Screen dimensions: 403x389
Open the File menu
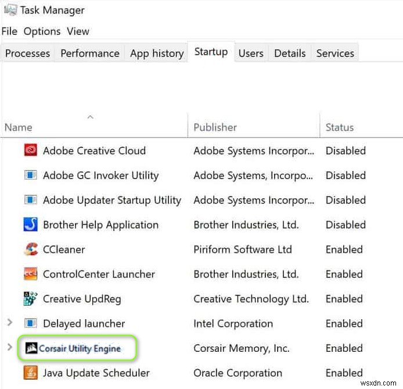point(9,31)
